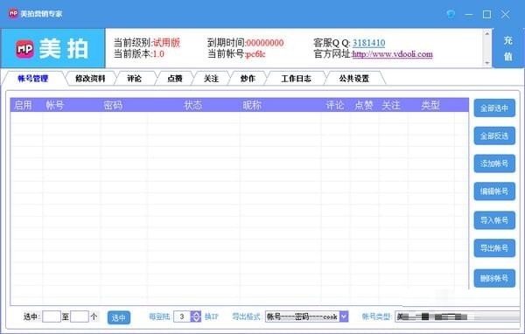Click the 密码 column header
Viewport: 525px width, 334px height.
(113, 105)
